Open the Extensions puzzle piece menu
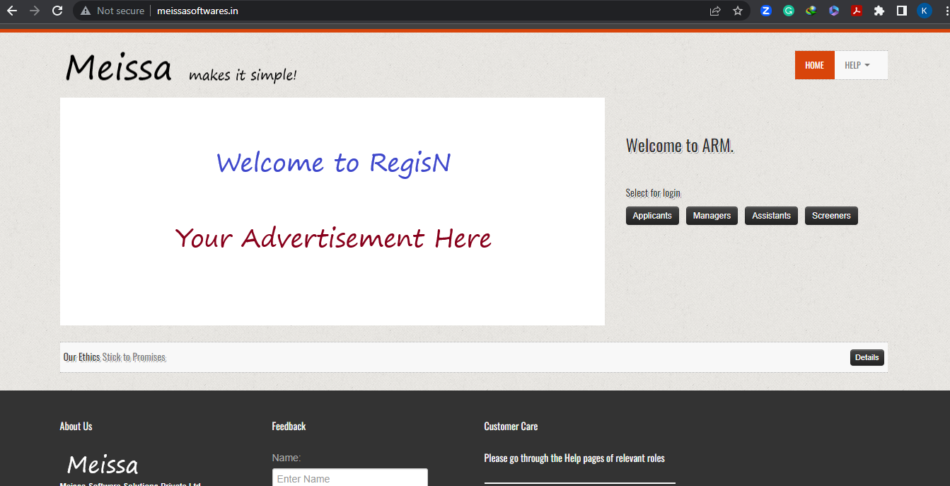950x486 pixels. coord(879,11)
